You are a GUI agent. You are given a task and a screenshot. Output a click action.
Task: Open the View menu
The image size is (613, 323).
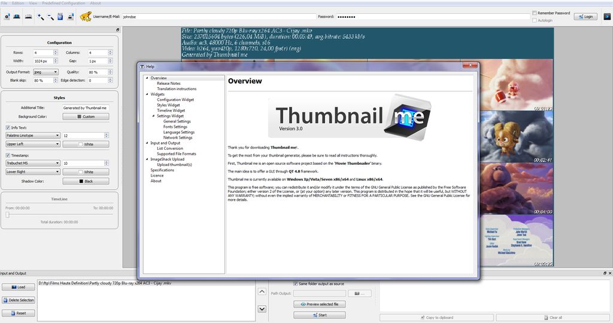tap(34, 3)
